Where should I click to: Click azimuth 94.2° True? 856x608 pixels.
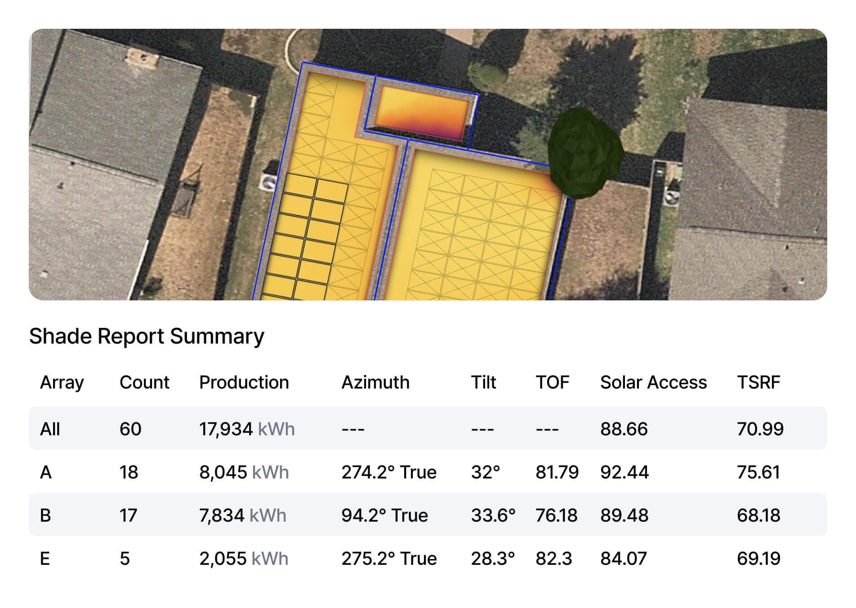[385, 515]
